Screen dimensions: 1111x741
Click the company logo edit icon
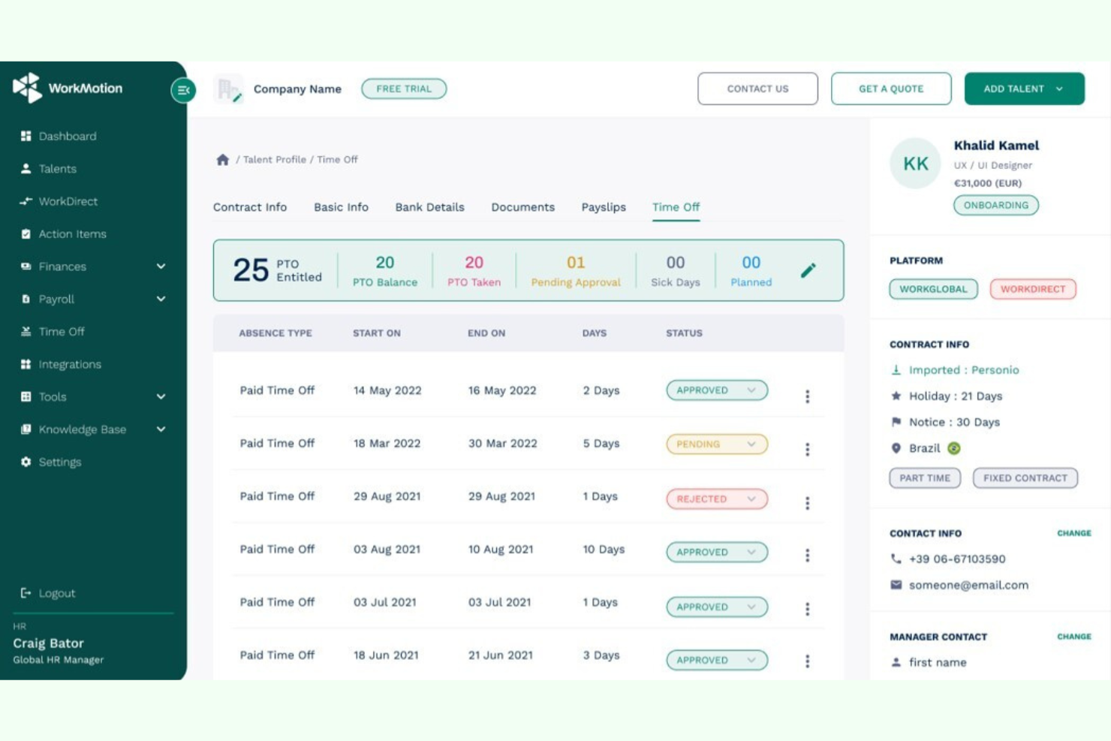pos(237,98)
